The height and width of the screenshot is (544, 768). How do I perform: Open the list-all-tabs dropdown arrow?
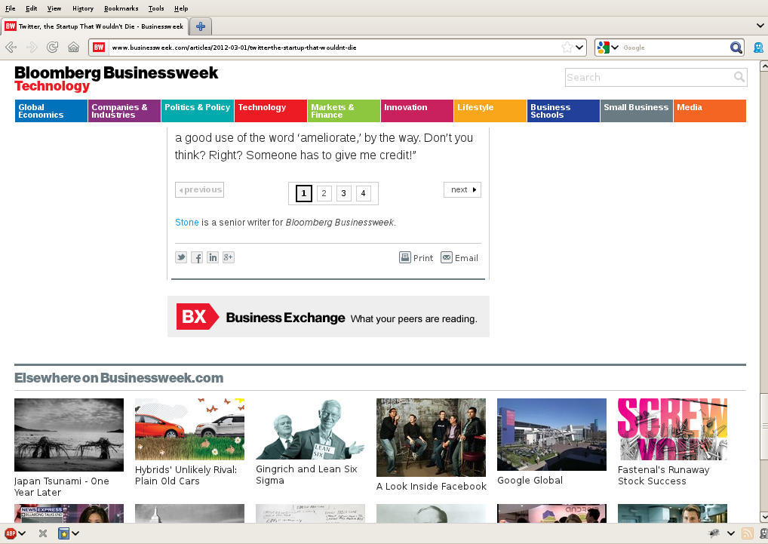[760, 26]
